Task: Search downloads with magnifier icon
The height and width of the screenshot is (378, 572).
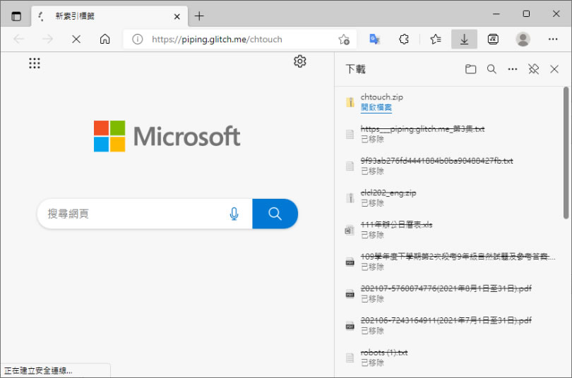Action: [491, 69]
